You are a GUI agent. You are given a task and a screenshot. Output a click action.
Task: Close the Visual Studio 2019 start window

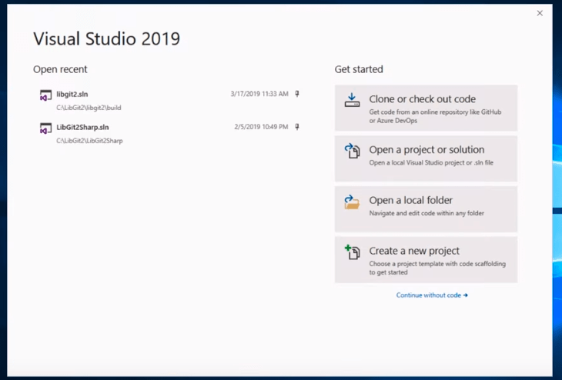click(x=540, y=13)
